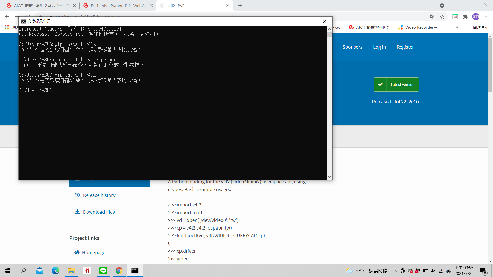Image resolution: width=493 pixels, height=277 pixels.
Task: Minimize the command prompt window
Action: (295, 21)
